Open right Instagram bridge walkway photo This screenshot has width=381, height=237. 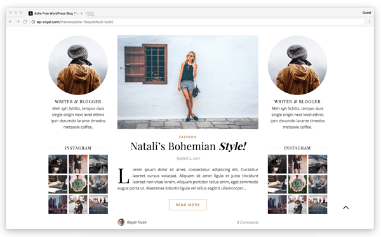point(318,205)
